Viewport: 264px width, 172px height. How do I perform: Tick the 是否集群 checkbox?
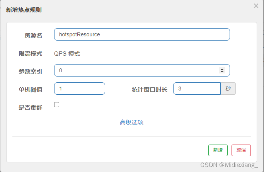(56, 104)
